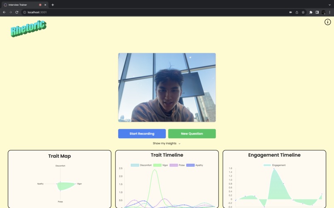Open the Chrome three-dot menu
Image resolution: width=334 pixels, height=208 pixels.
pos(329,12)
